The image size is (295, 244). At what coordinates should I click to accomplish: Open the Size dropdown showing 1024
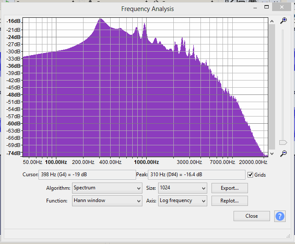point(183,188)
